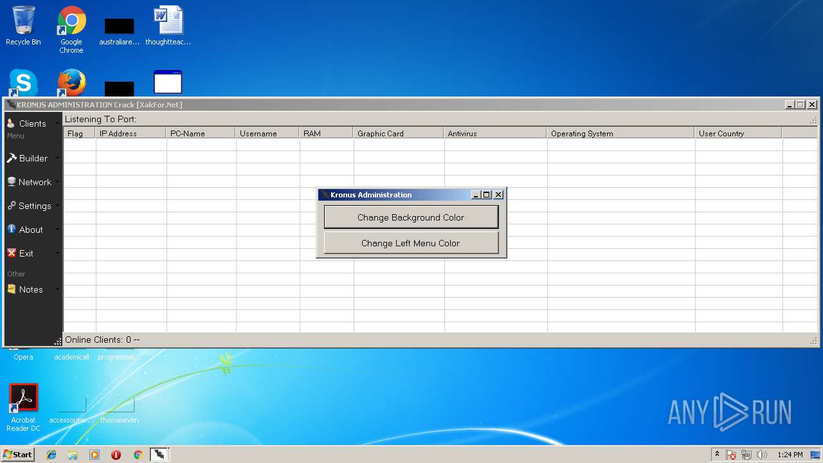Select the Exit item in sidebar
This screenshot has width=823, height=463.
point(32,253)
